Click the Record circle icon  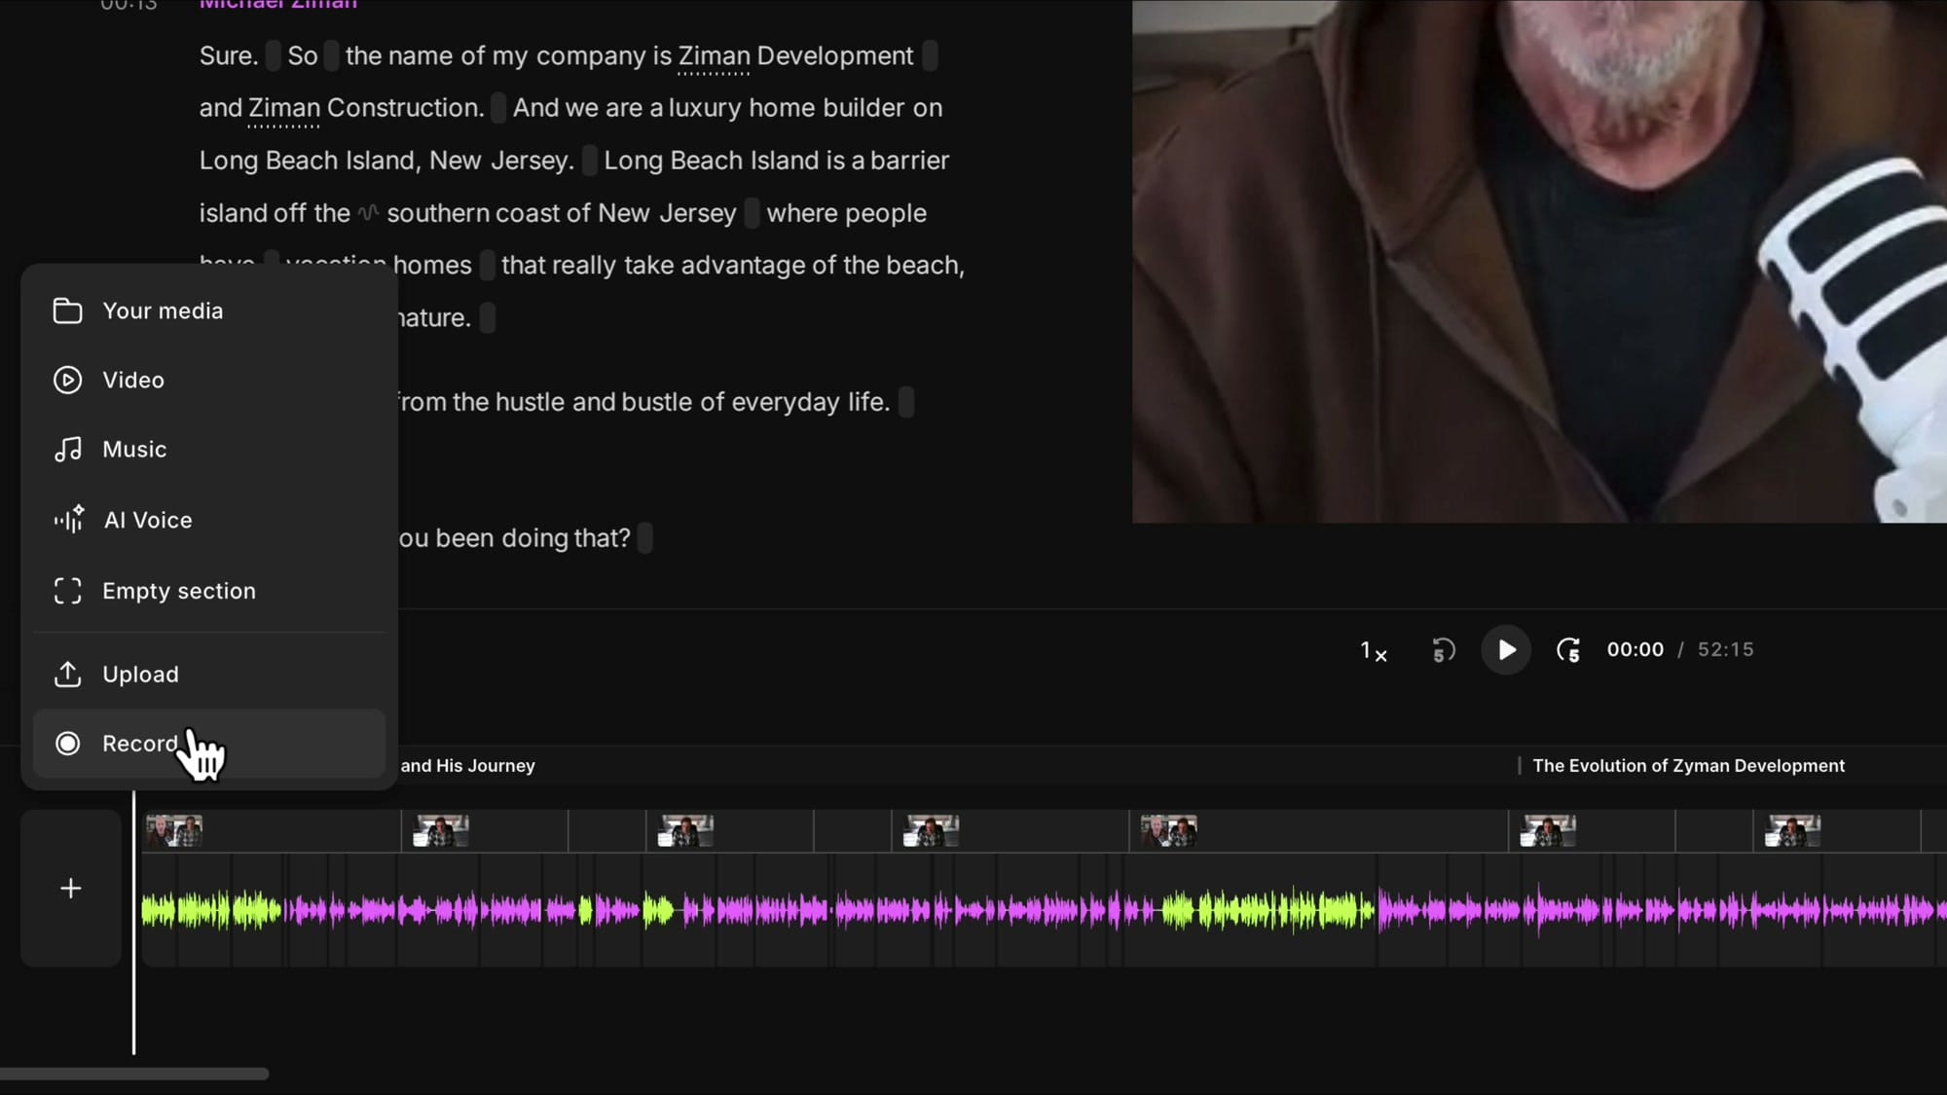68,743
